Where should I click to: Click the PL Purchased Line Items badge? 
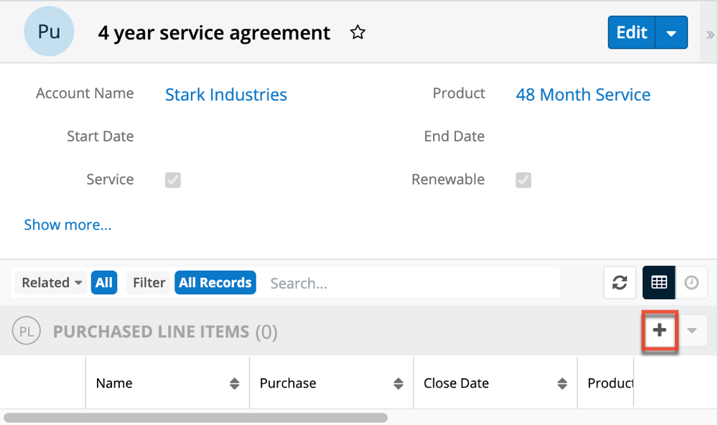[x=26, y=332]
